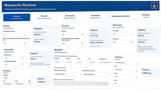Image resolution: width=161 pixels, height=90 pixels.
Task: Expand the Beobachtung an Land dropdown
Action: (x=97, y=74)
